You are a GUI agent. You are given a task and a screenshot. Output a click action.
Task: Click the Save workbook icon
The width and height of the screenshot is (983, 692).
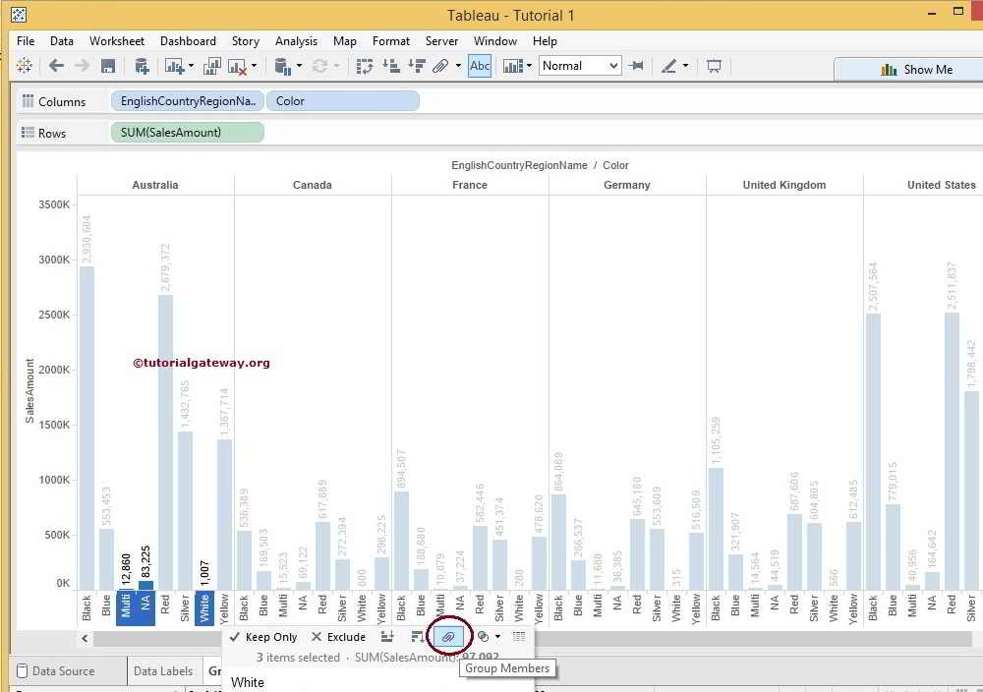(110, 66)
